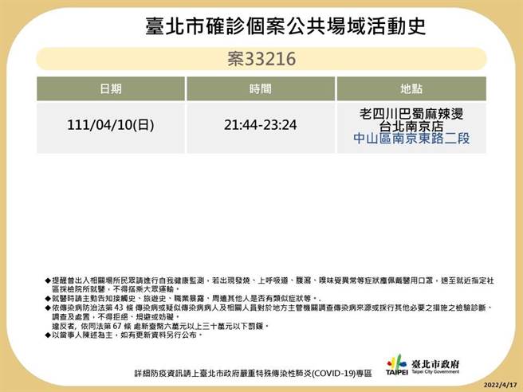Open the blue address 中山區南京東路二段
Viewport: 523px width, 392px height.
tap(411, 138)
